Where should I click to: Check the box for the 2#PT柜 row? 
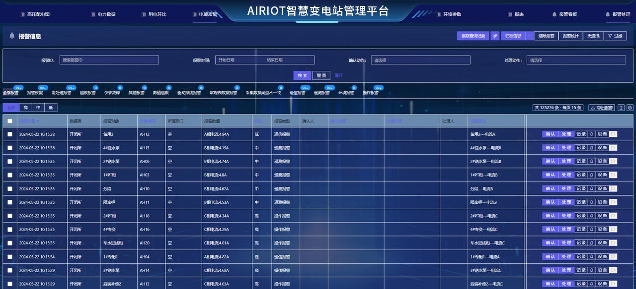coord(10,216)
